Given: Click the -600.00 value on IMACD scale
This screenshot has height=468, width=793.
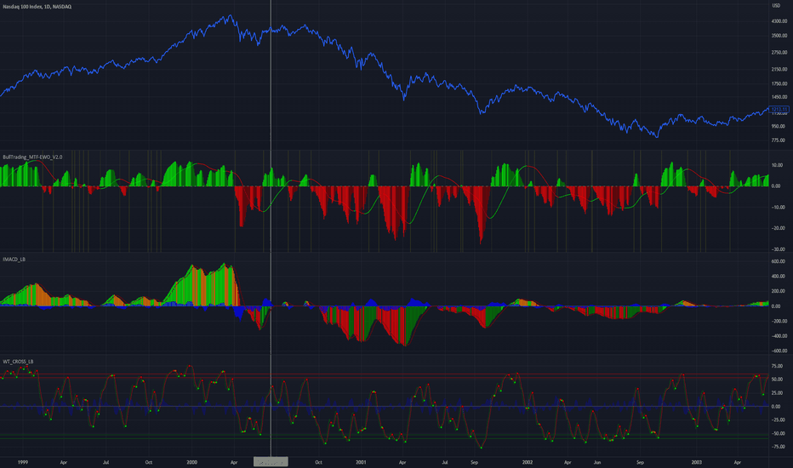Looking at the screenshot, I should tap(779, 351).
